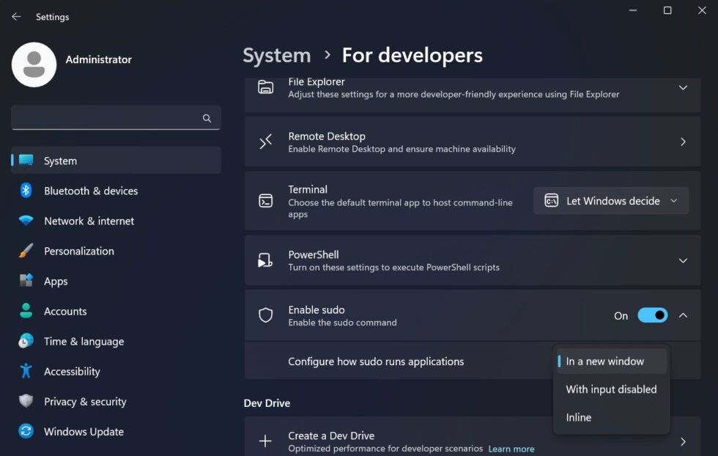Select the 'With input disabled' sudo option

coord(611,389)
